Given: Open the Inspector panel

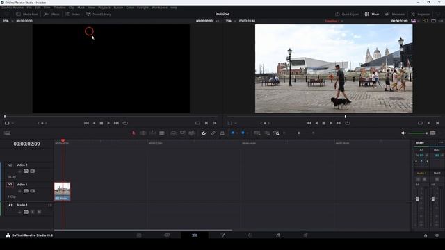Looking at the screenshot, I should point(420,14).
